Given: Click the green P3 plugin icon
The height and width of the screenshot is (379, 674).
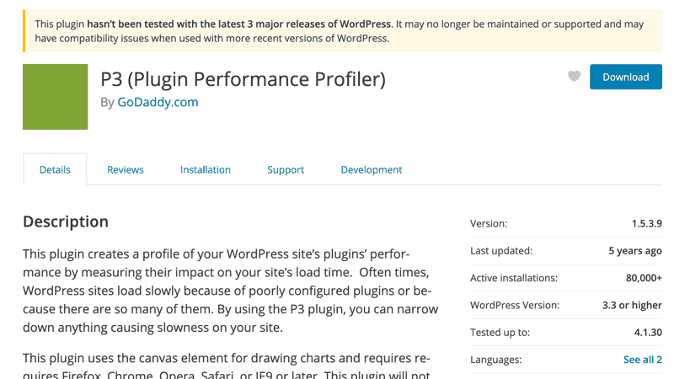Looking at the screenshot, I should point(55,97).
